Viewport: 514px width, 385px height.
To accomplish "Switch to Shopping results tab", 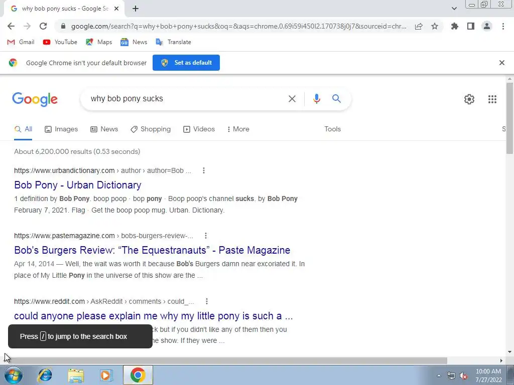I will (x=151, y=129).
